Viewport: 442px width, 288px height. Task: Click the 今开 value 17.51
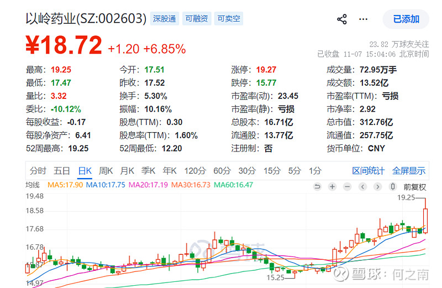tap(154, 70)
